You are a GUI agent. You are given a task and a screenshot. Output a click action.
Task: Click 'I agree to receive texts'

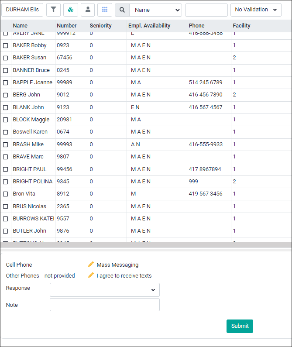coord(124,276)
